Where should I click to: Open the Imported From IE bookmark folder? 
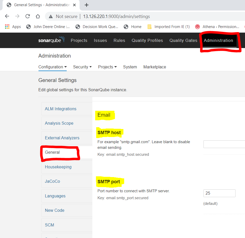[169, 27]
